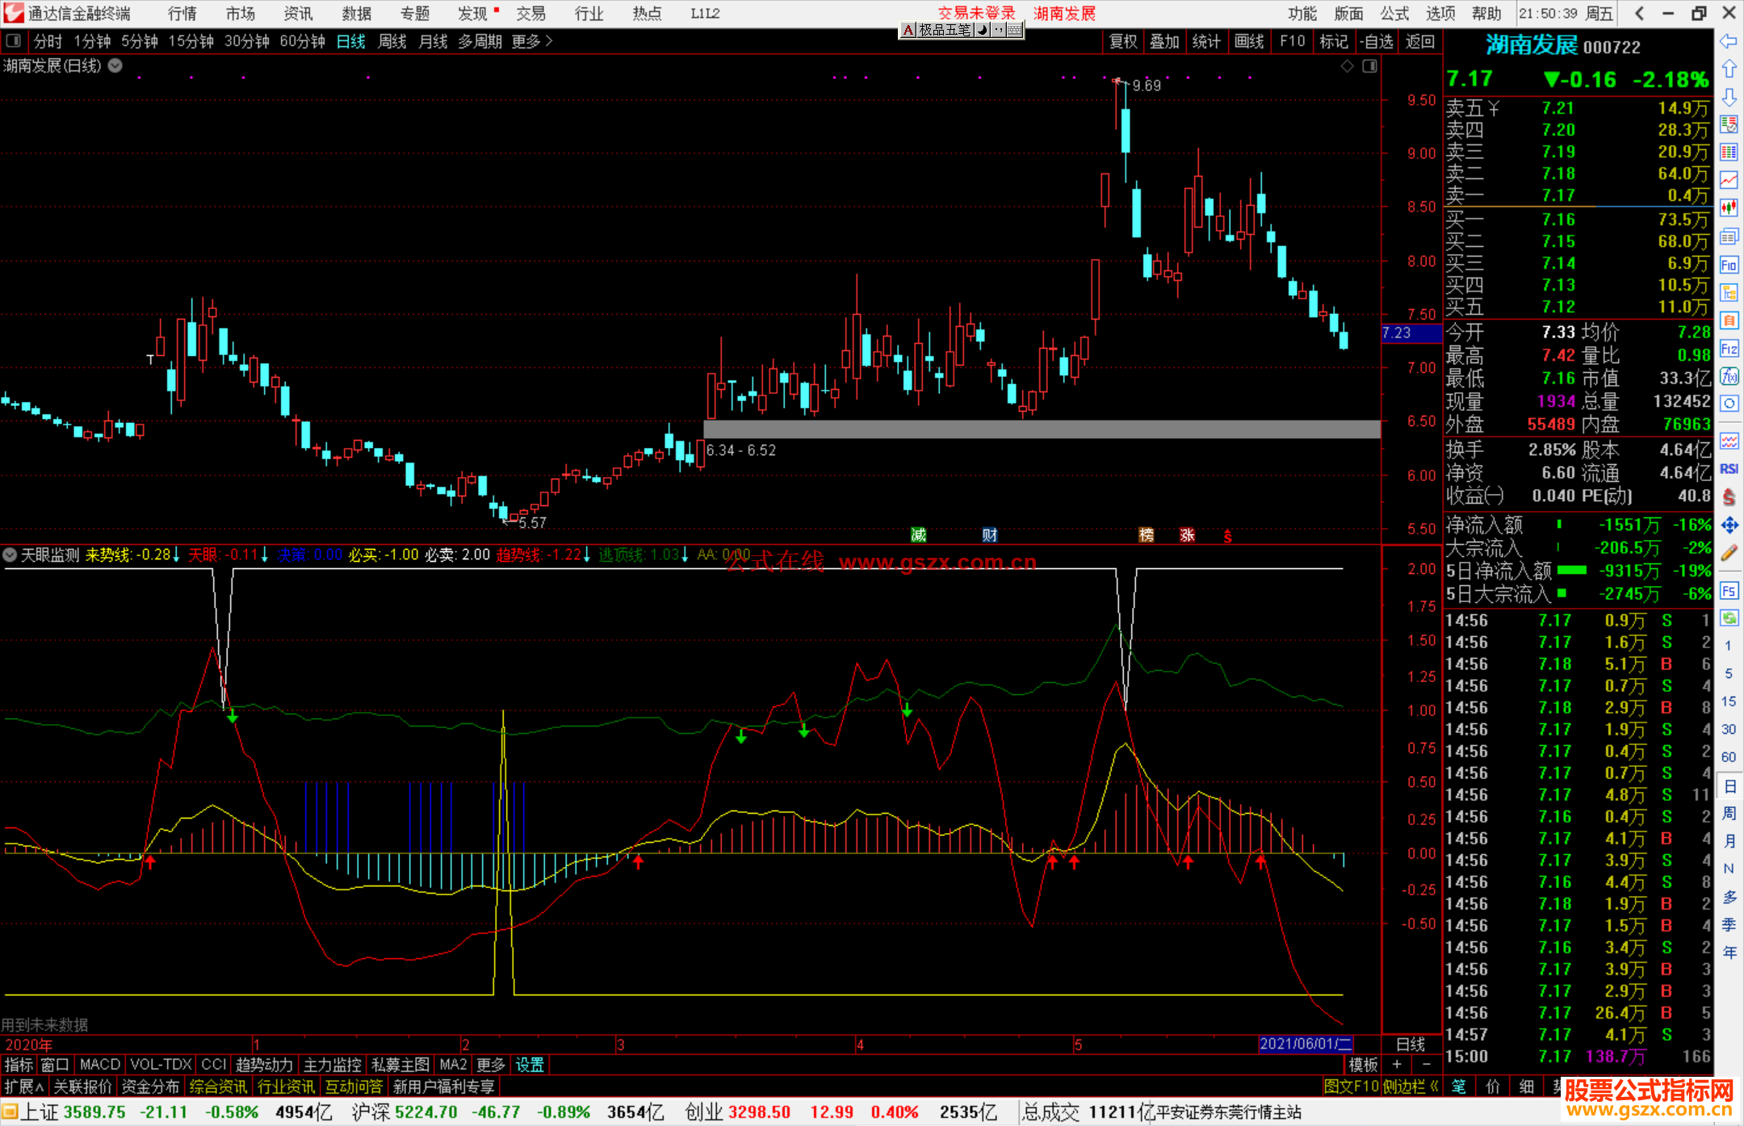Viewport: 1744px width, 1126px height.
Task: Open the orange document icon in sidebar
Action: 1729,320
